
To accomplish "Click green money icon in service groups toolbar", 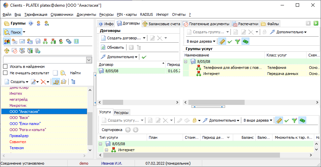I will tap(245, 41).
